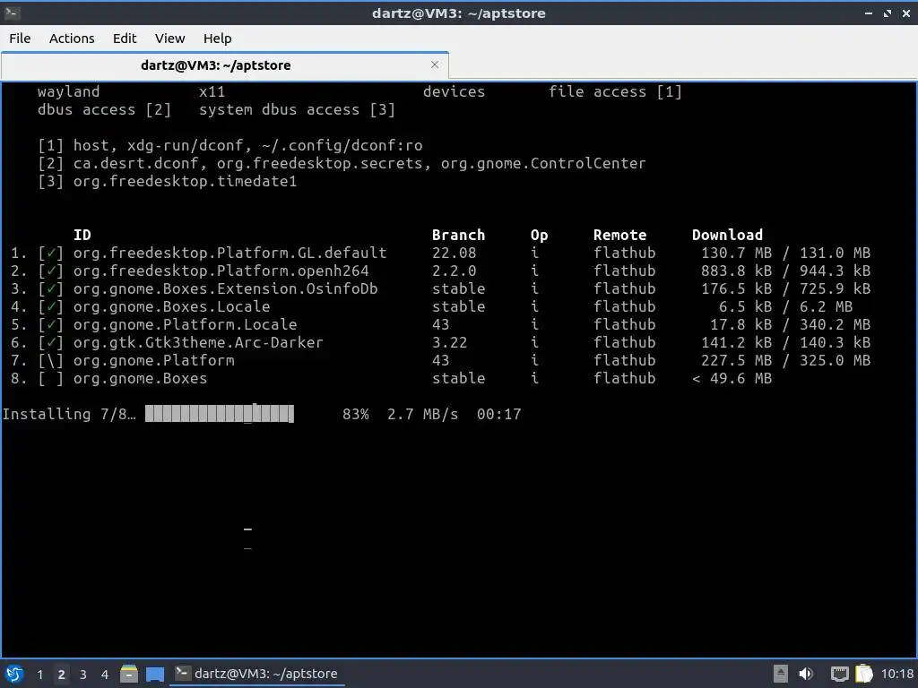The image size is (918, 688).
Task: Click the checkmark for org.gnome.Platform.Locale
Action: click(51, 324)
